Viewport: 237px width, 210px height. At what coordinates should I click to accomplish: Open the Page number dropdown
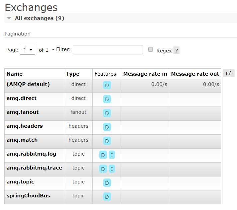coord(28,50)
